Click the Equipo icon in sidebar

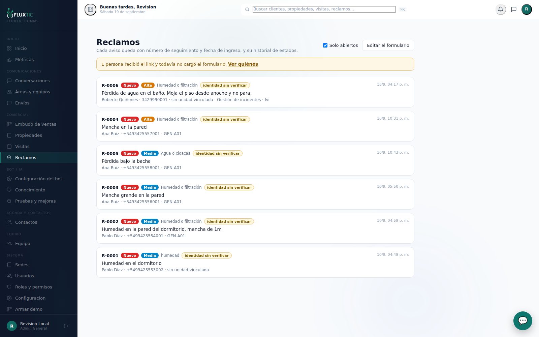(x=9, y=244)
